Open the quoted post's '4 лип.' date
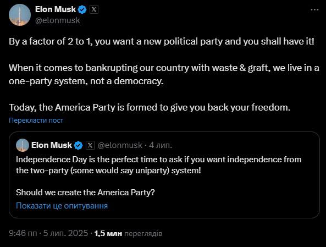 coord(161,145)
